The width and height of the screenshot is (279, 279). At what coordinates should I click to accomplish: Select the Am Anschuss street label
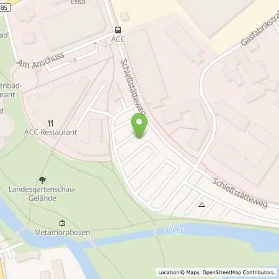41,61
